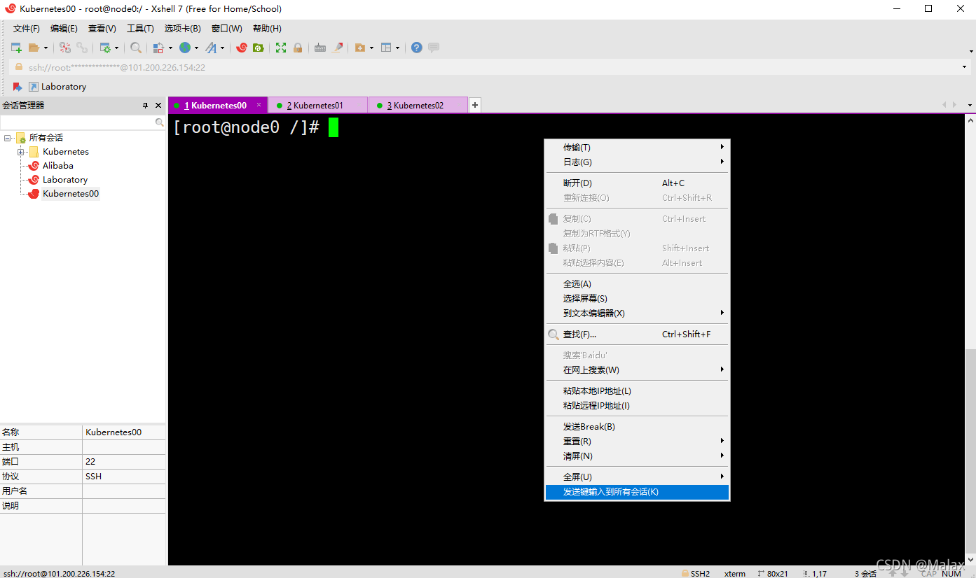The image size is (976, 578).
Task: Click the window layout toolbar icon
Action: [386, 48]
